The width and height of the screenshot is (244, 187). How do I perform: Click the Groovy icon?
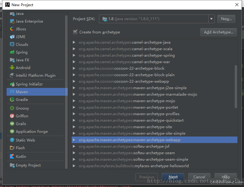point(12,108)
